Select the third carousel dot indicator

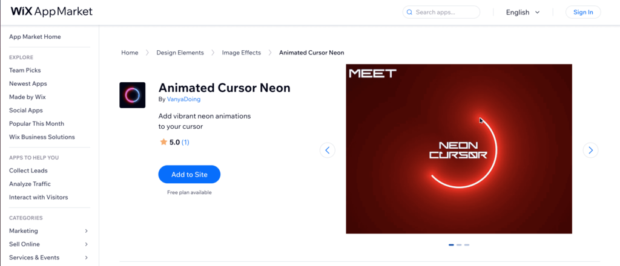(467, 245)
